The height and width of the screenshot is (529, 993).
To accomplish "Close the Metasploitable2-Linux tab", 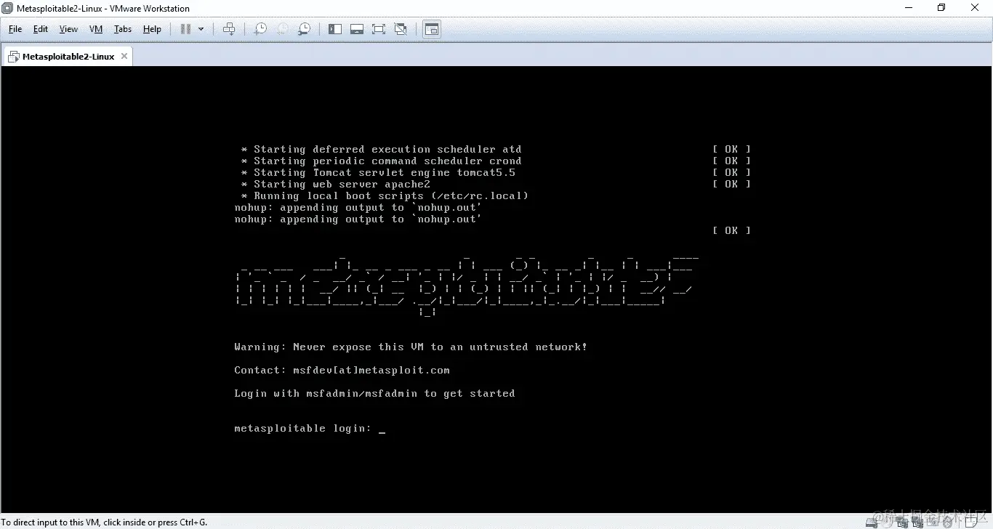I will tap(124, 56).
